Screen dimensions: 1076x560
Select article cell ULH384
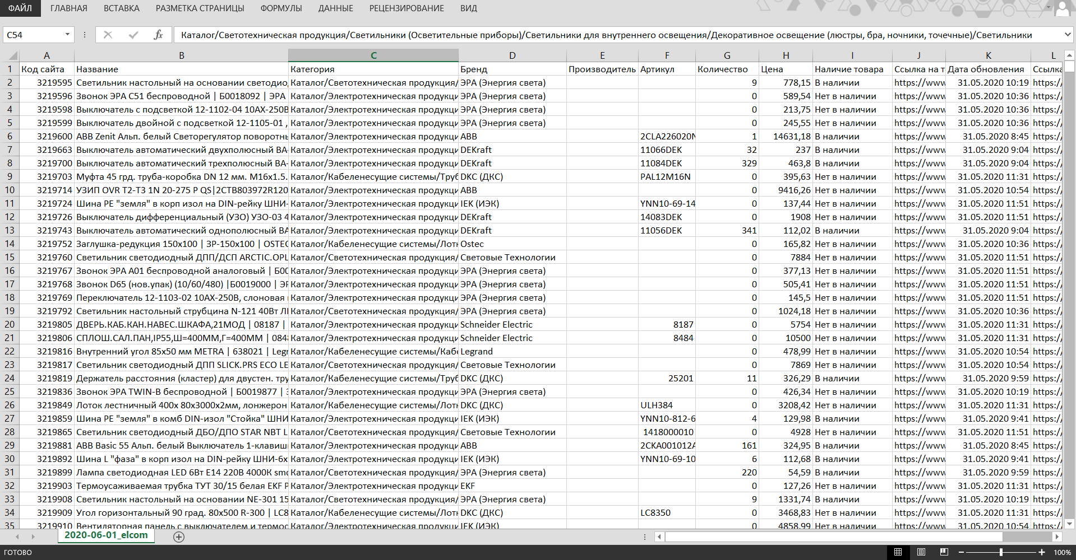[667, 405]
